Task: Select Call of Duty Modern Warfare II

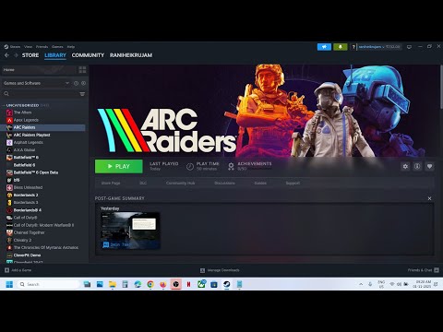Action: tap(44, 225)
